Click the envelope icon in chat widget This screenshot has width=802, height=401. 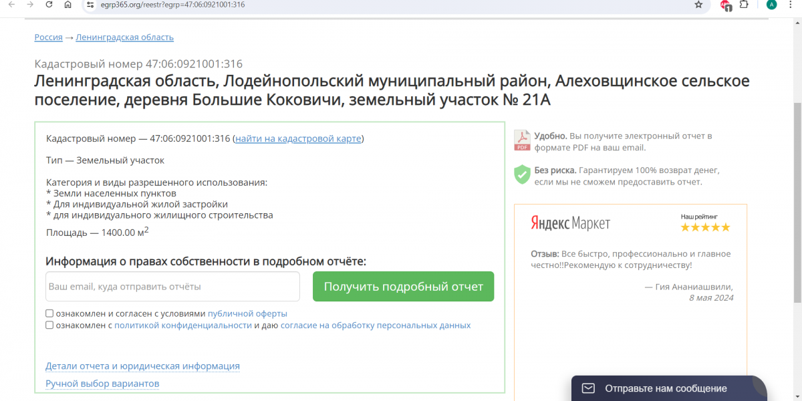(588, 388)
